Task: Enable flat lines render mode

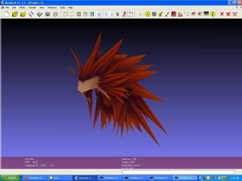Action: pos(92,14)
